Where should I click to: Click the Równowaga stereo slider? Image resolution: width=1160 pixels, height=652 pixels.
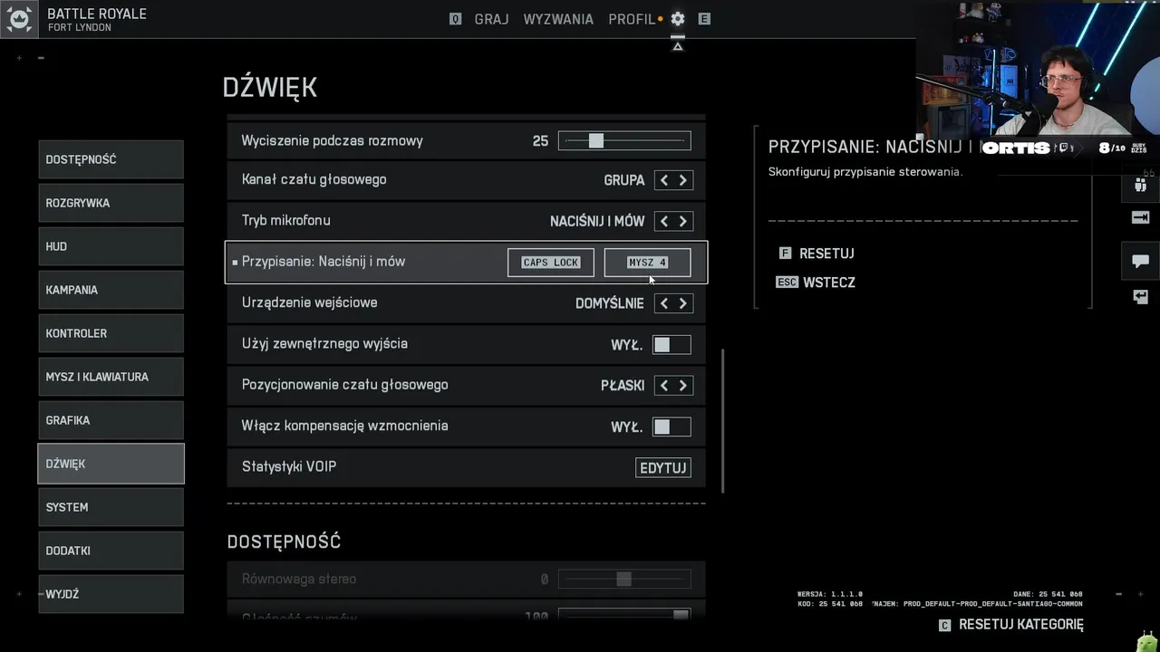pyautogui.click(x=624, y=580)
